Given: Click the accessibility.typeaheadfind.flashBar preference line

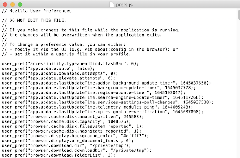Looking at the screenshot, I should point(70,63).
